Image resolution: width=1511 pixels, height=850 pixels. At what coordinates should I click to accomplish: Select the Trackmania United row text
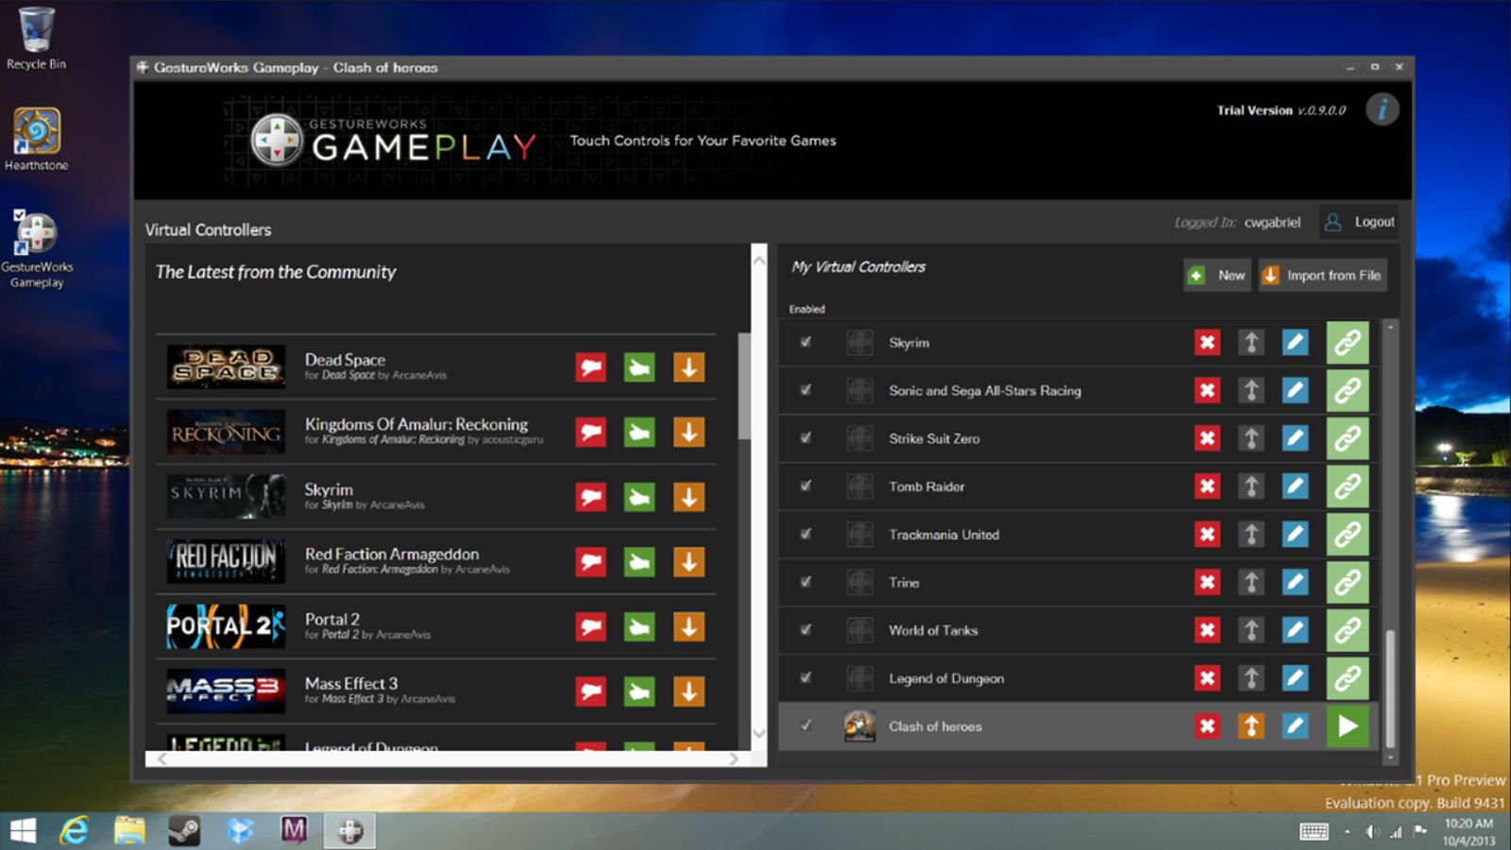click(943, 535)
